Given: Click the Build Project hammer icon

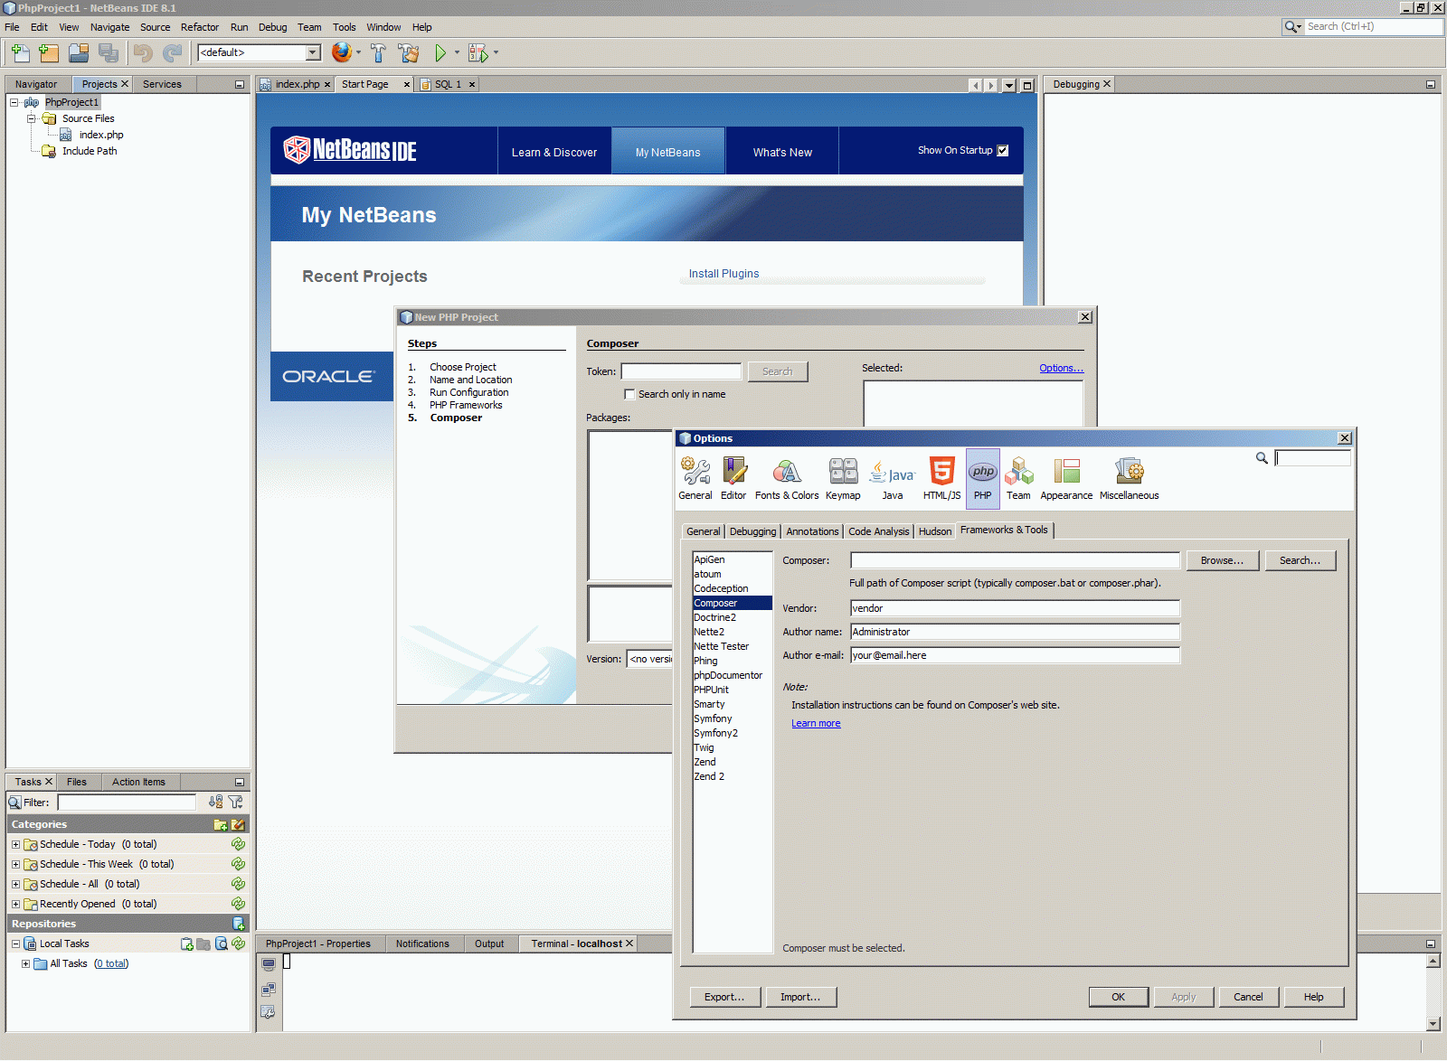Looking at the screenshot, I should pyautogui.click(x=378, y=53).
